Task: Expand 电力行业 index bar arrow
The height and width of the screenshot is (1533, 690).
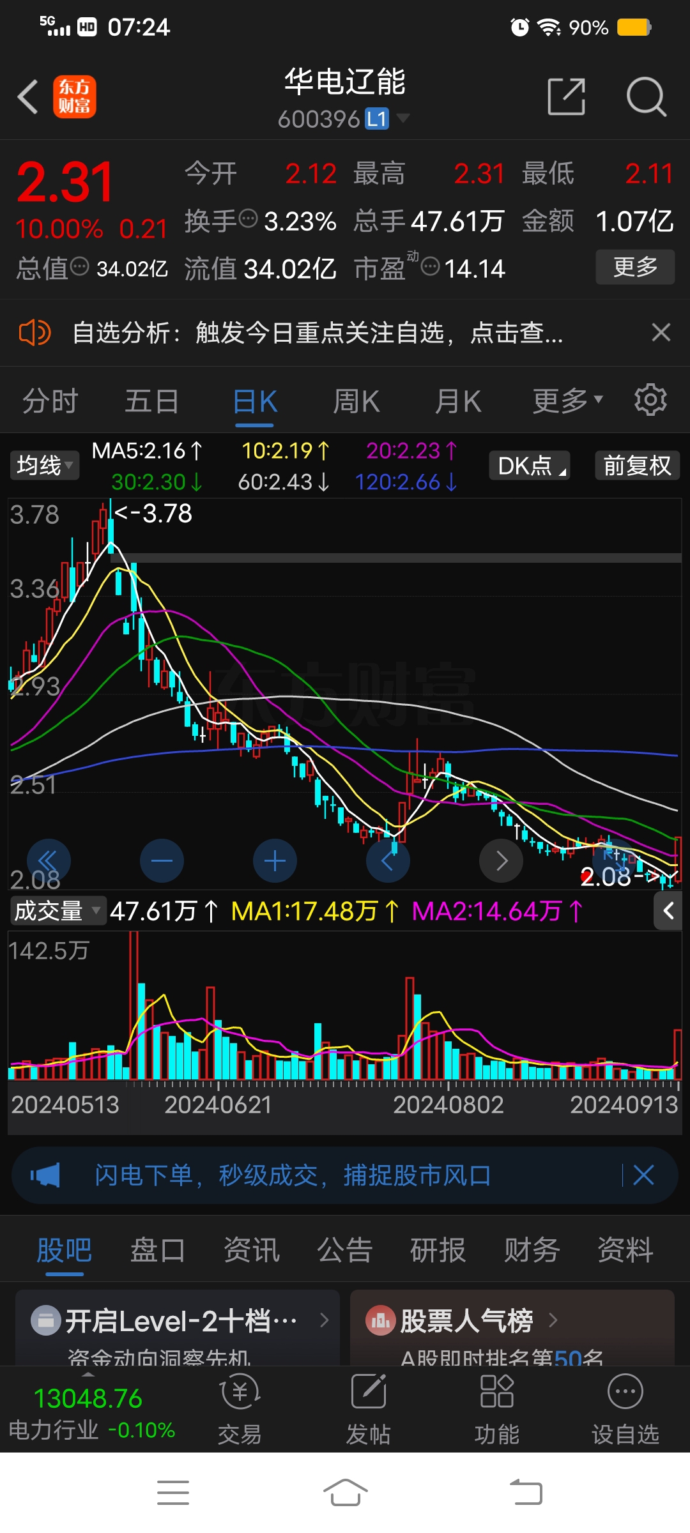Action: pyautogui.click(x=88, y=1374)
